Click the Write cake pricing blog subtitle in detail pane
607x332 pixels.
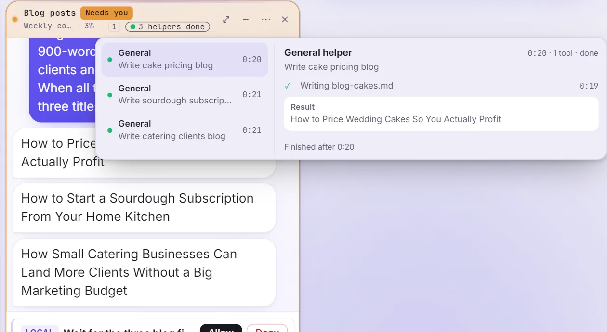pyautogui.click(x=331, y=67)
